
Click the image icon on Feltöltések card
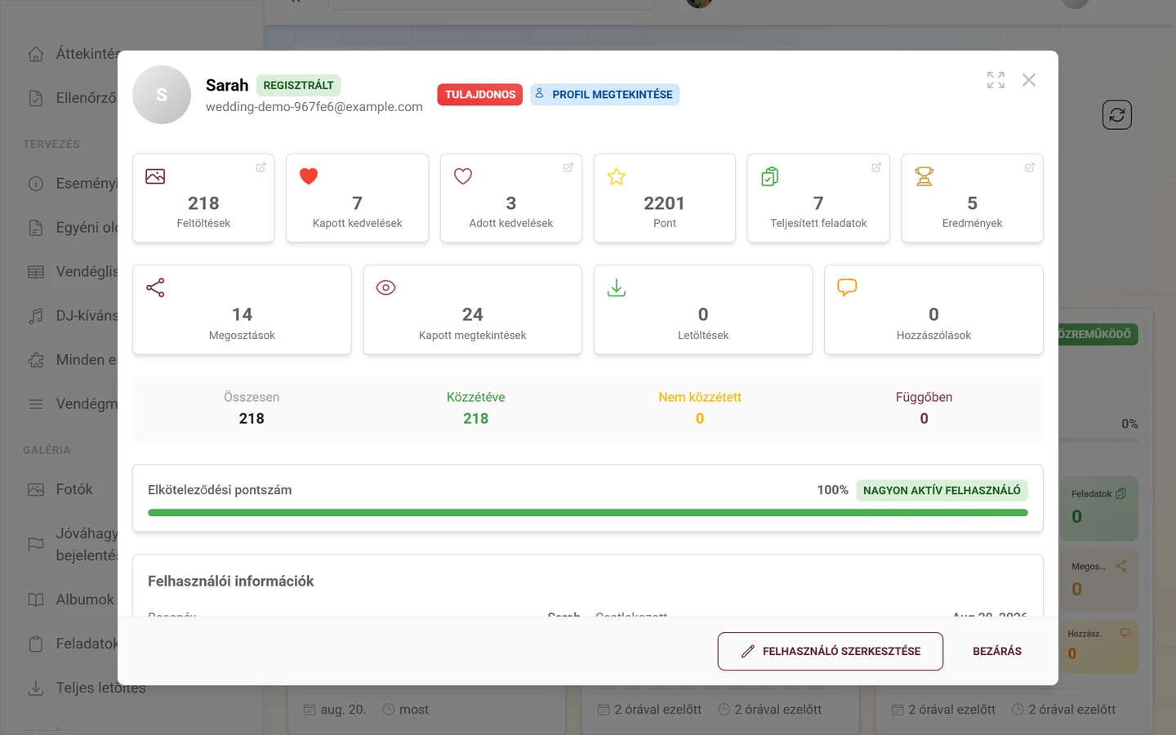pyautogui.click(x=155, y=176)
